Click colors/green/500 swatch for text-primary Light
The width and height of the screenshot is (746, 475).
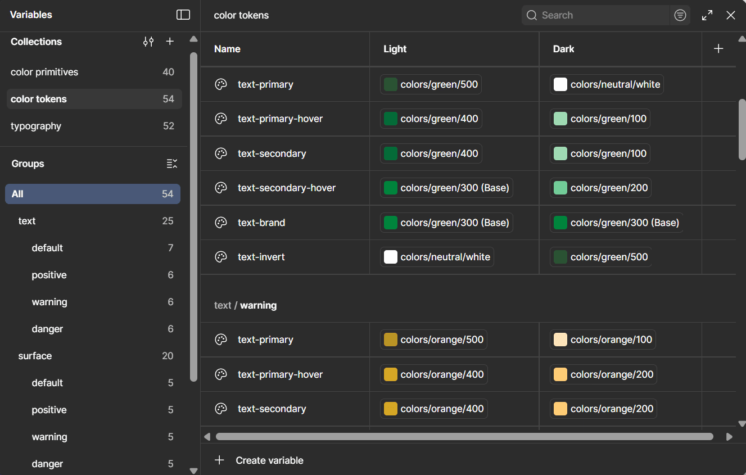coord(391,84)
